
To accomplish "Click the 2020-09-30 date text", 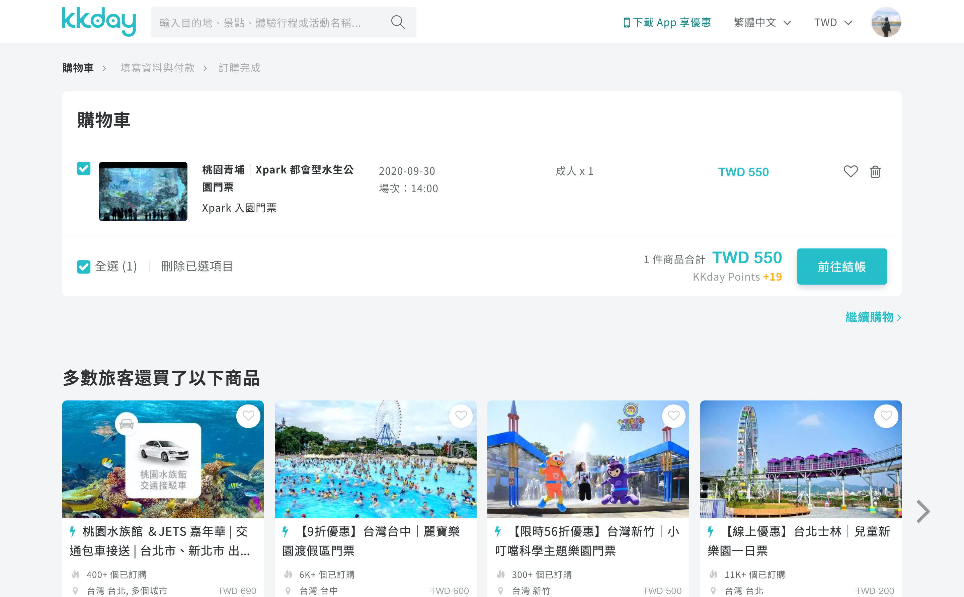I will point(407,171).
